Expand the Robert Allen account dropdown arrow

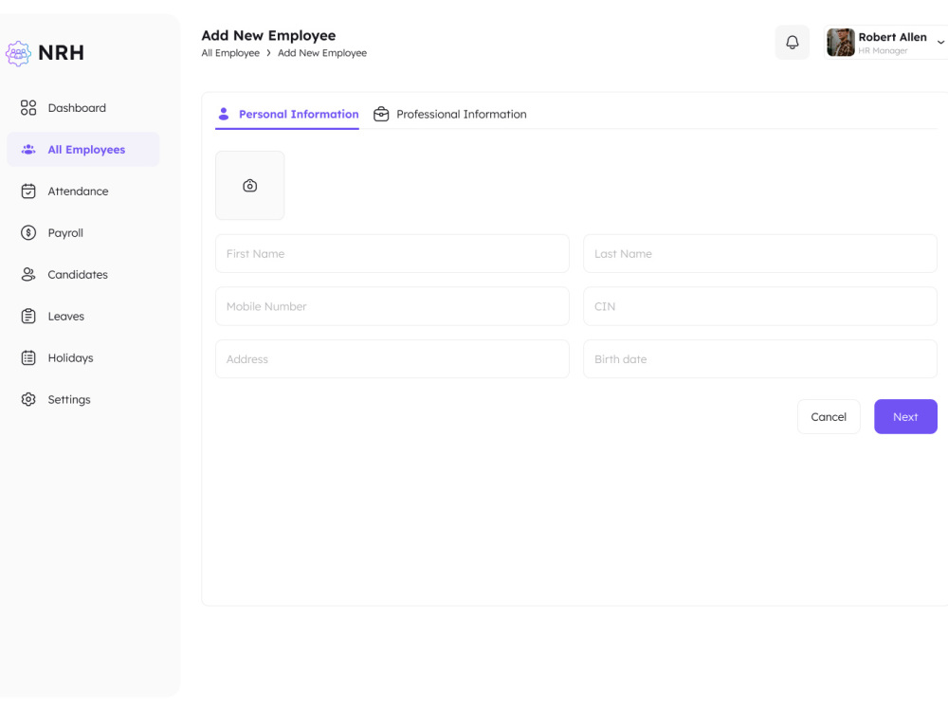[x=940, y=43]
